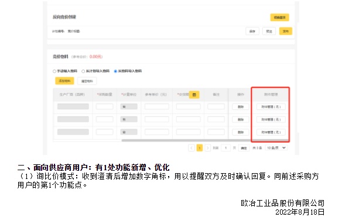Click the 共3条 total count text
This screenshot has width=342, height=217.
[x=257, y=148]
